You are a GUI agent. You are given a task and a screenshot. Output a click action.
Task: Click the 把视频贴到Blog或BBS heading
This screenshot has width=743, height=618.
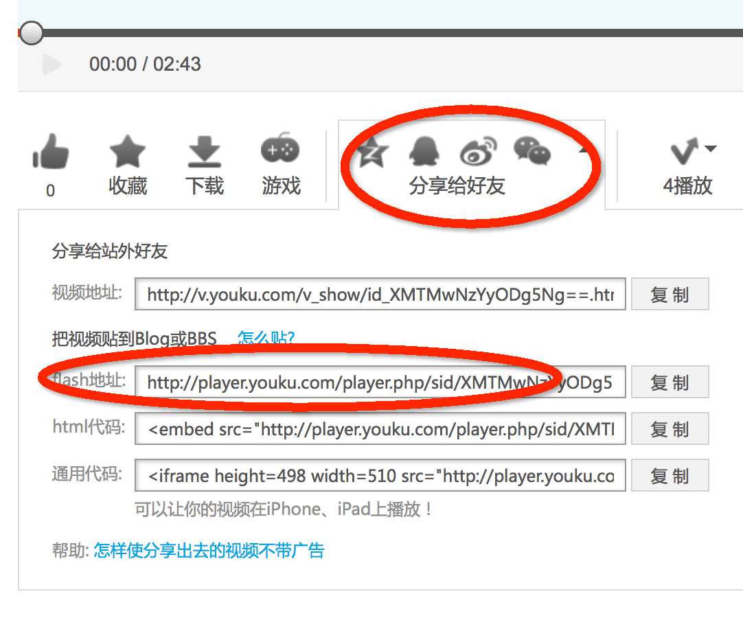134,339
